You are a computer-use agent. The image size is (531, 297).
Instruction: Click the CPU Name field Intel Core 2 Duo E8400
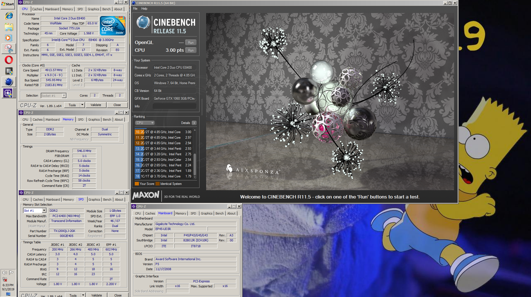coord(69,18)
